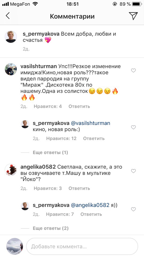Tap the @vasilshturman mention link
This screenshot has height=258, width=144.
coord(90,123)
